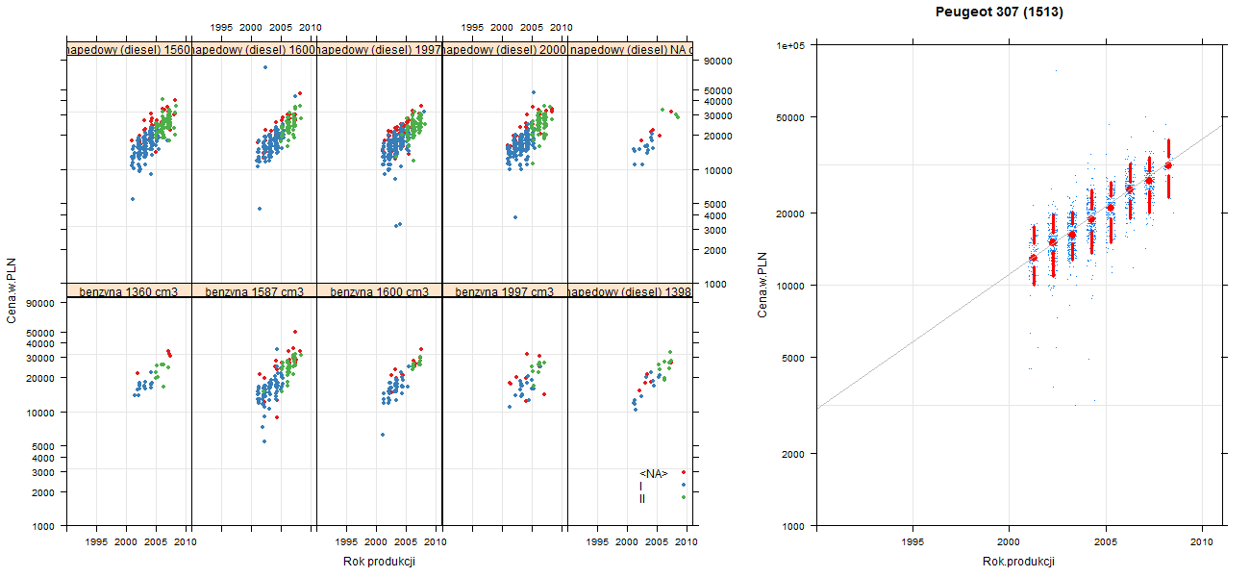This screenshot has height=577, width=1250.
Task: Click the "II" legend label
Action: [642, 498]
